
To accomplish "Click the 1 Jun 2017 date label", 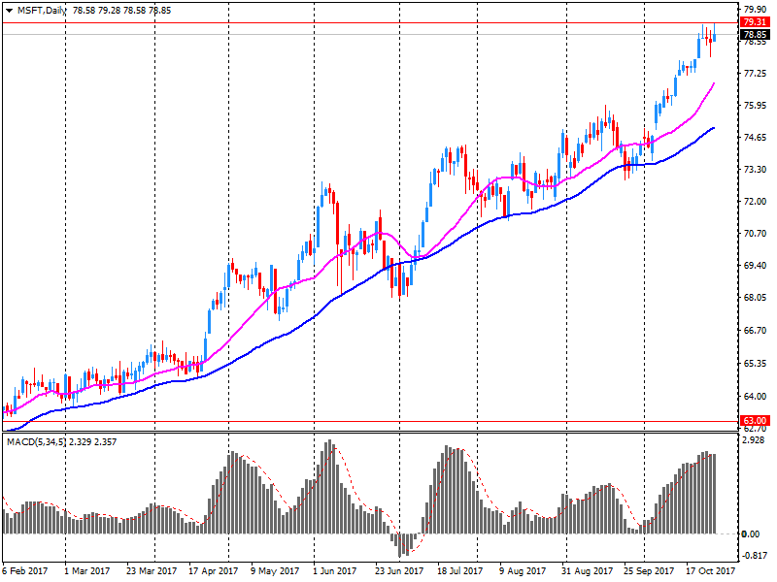I will pyautogui.click(x=334, y=571).
